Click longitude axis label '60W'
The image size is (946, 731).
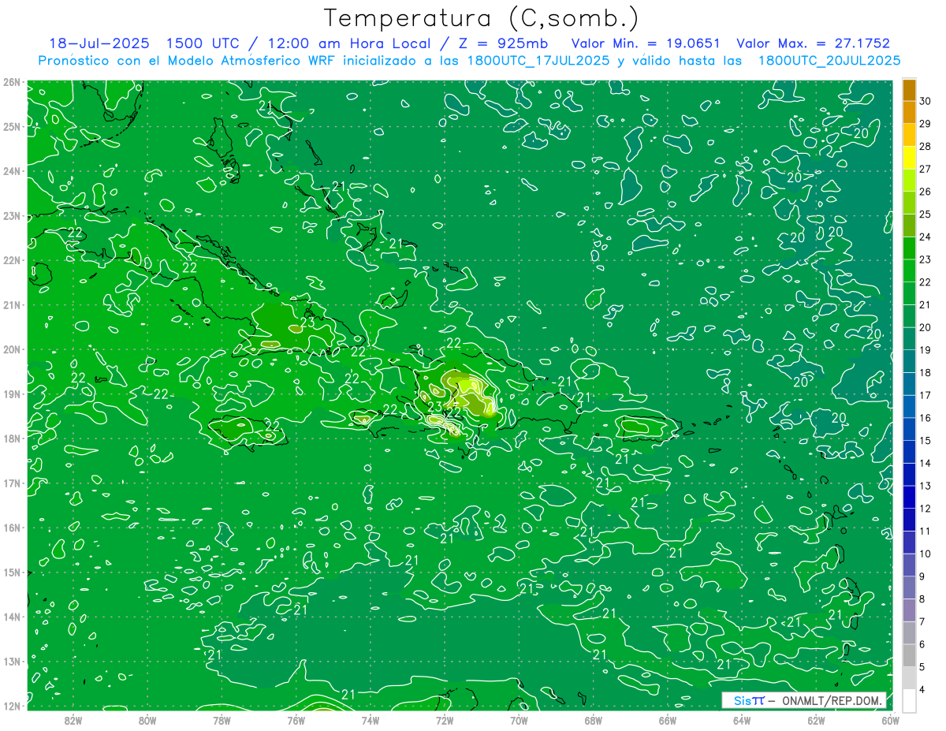(x=890, y=720)
